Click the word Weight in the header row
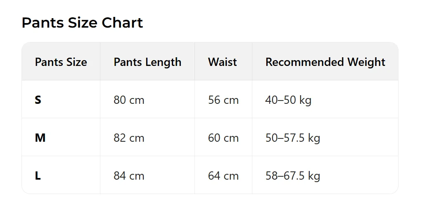This screenshot has height=213, width=427. (x=366, y=62)
